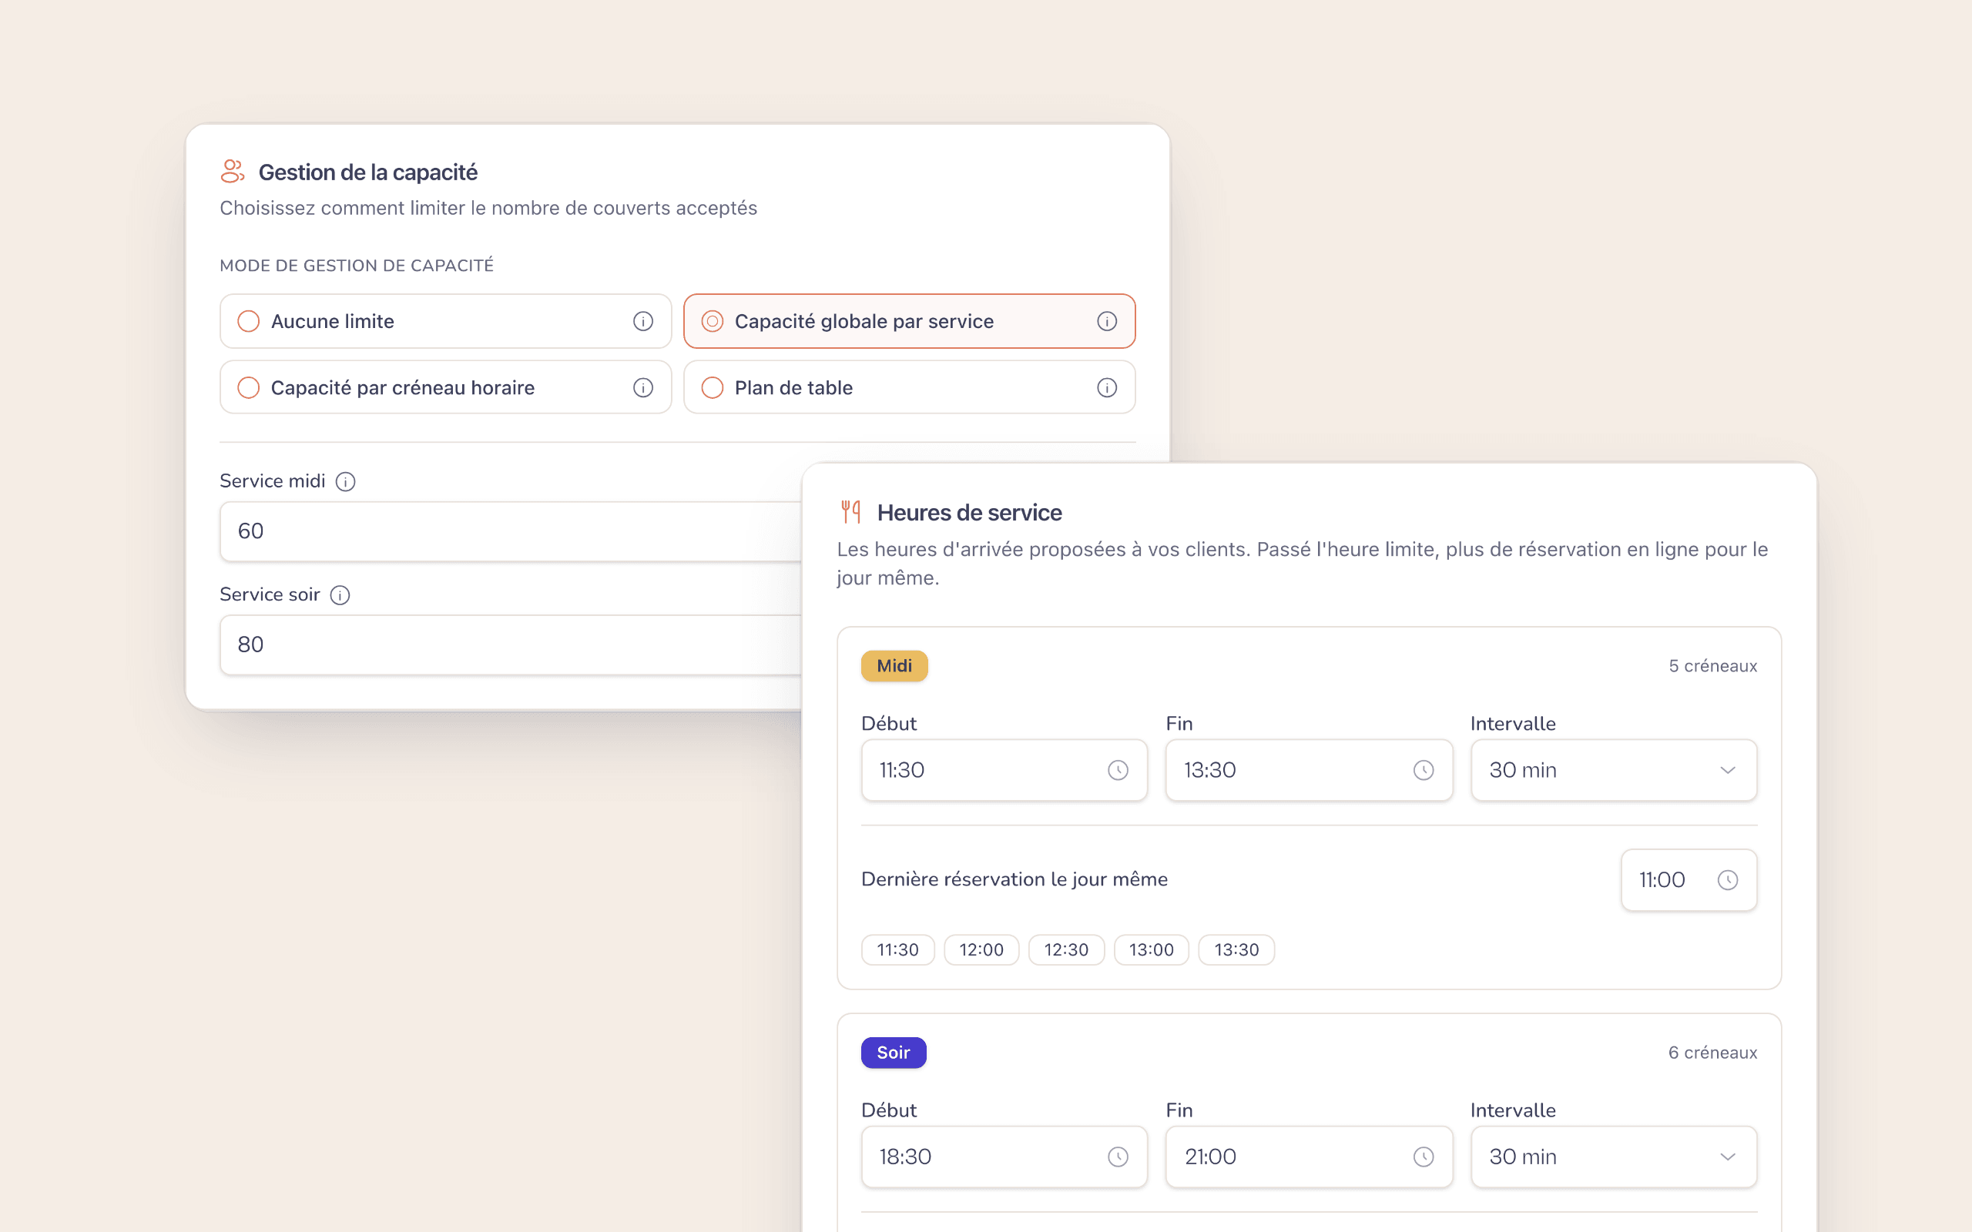This screenshot has width=1972, height=1232.
Task: Select the 13:00 time slot chip
Action: 1152,950
